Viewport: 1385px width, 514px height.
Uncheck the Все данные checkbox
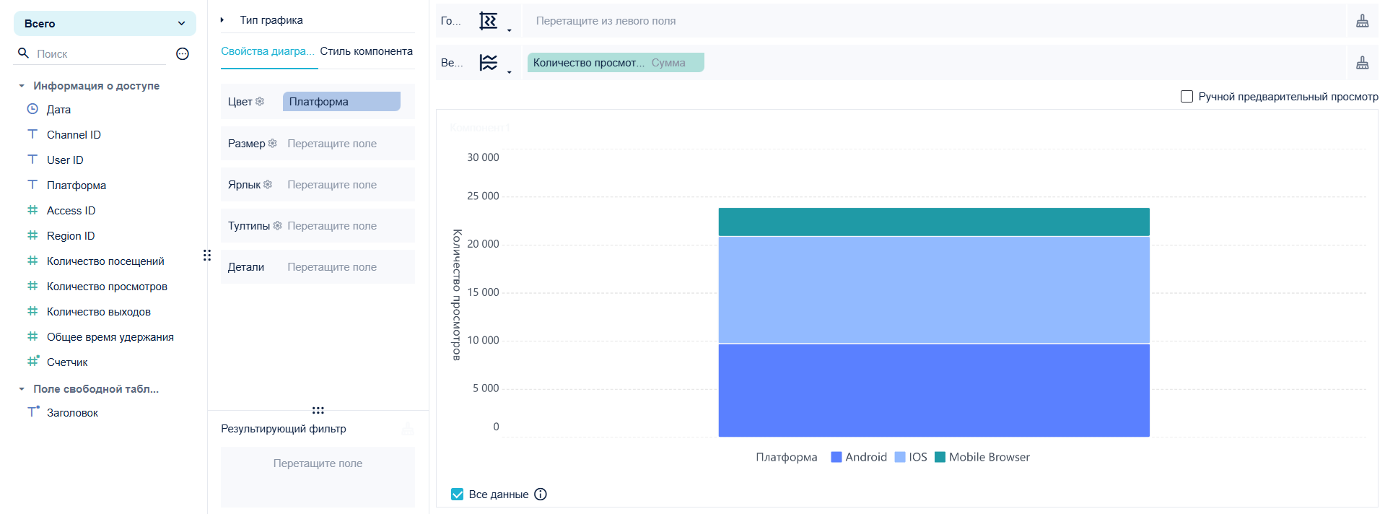pos(457,495)
